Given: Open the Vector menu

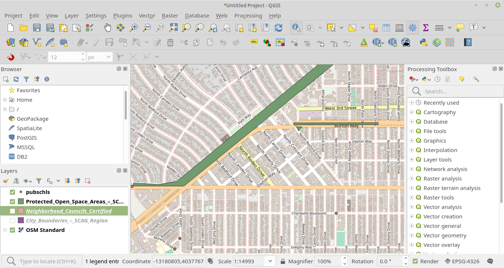Looking at the screenshot, I should (147, 16).
